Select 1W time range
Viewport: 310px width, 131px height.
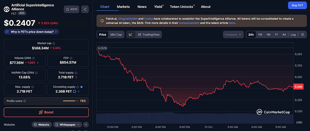pyautogui.click(x=260, y=34)
